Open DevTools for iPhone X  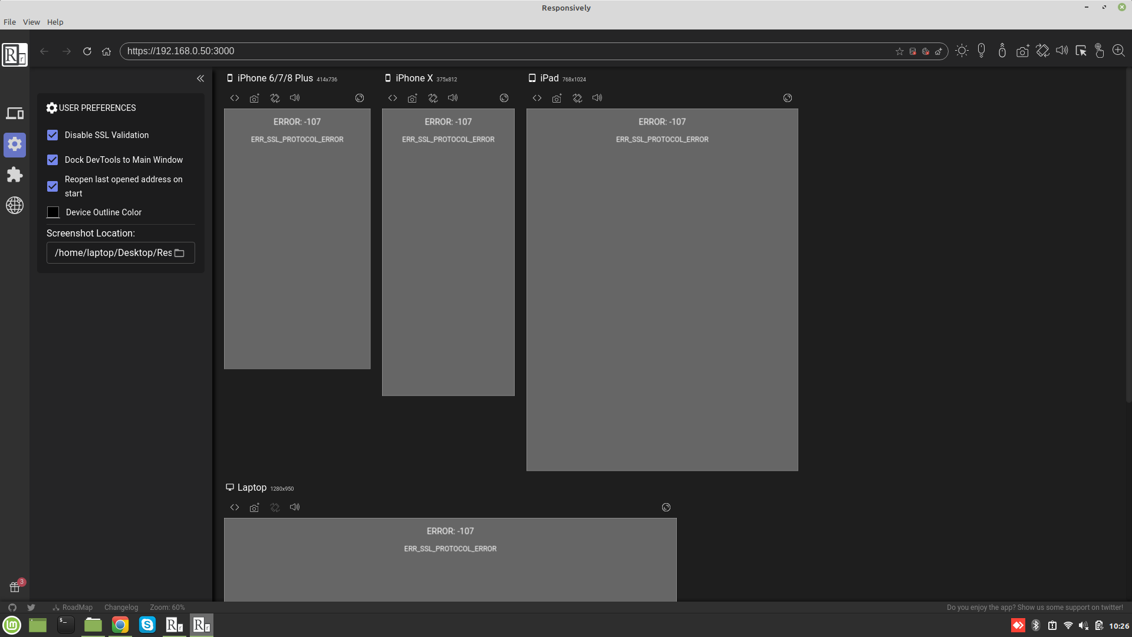tap(393, 98)
